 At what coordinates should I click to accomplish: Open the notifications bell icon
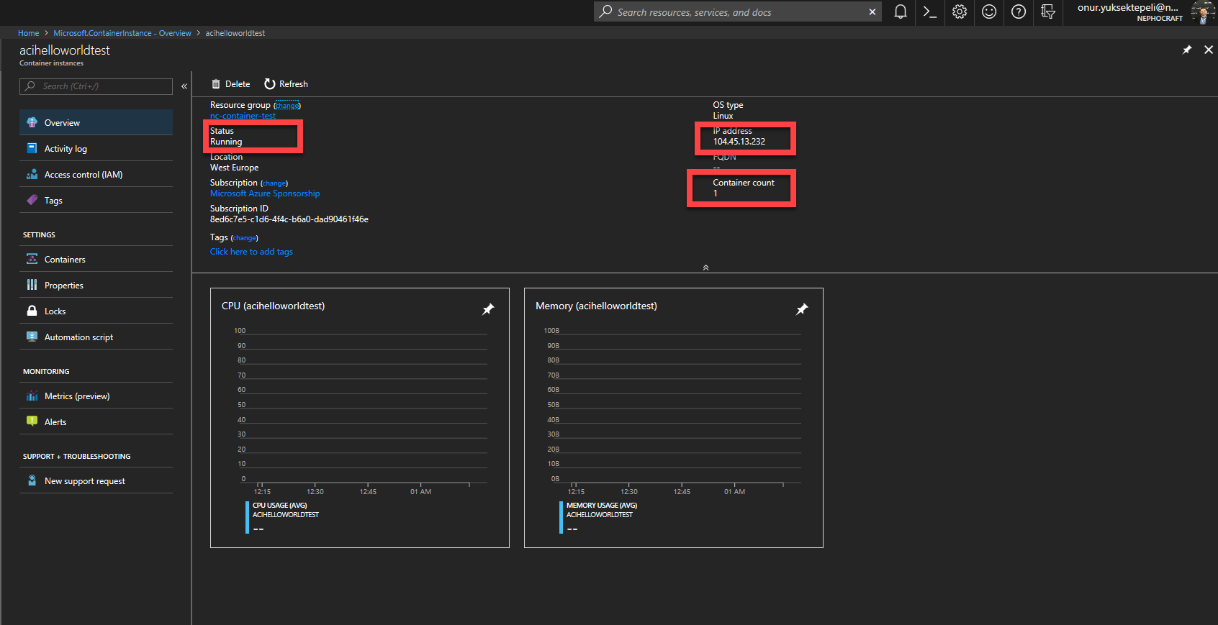(x=900, y=12)
